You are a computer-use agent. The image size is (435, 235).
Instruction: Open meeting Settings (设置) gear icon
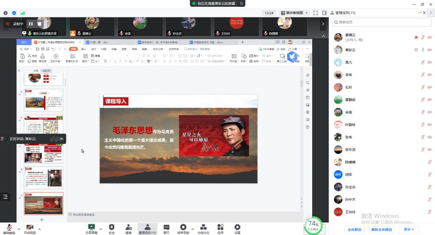pos(237,227)
